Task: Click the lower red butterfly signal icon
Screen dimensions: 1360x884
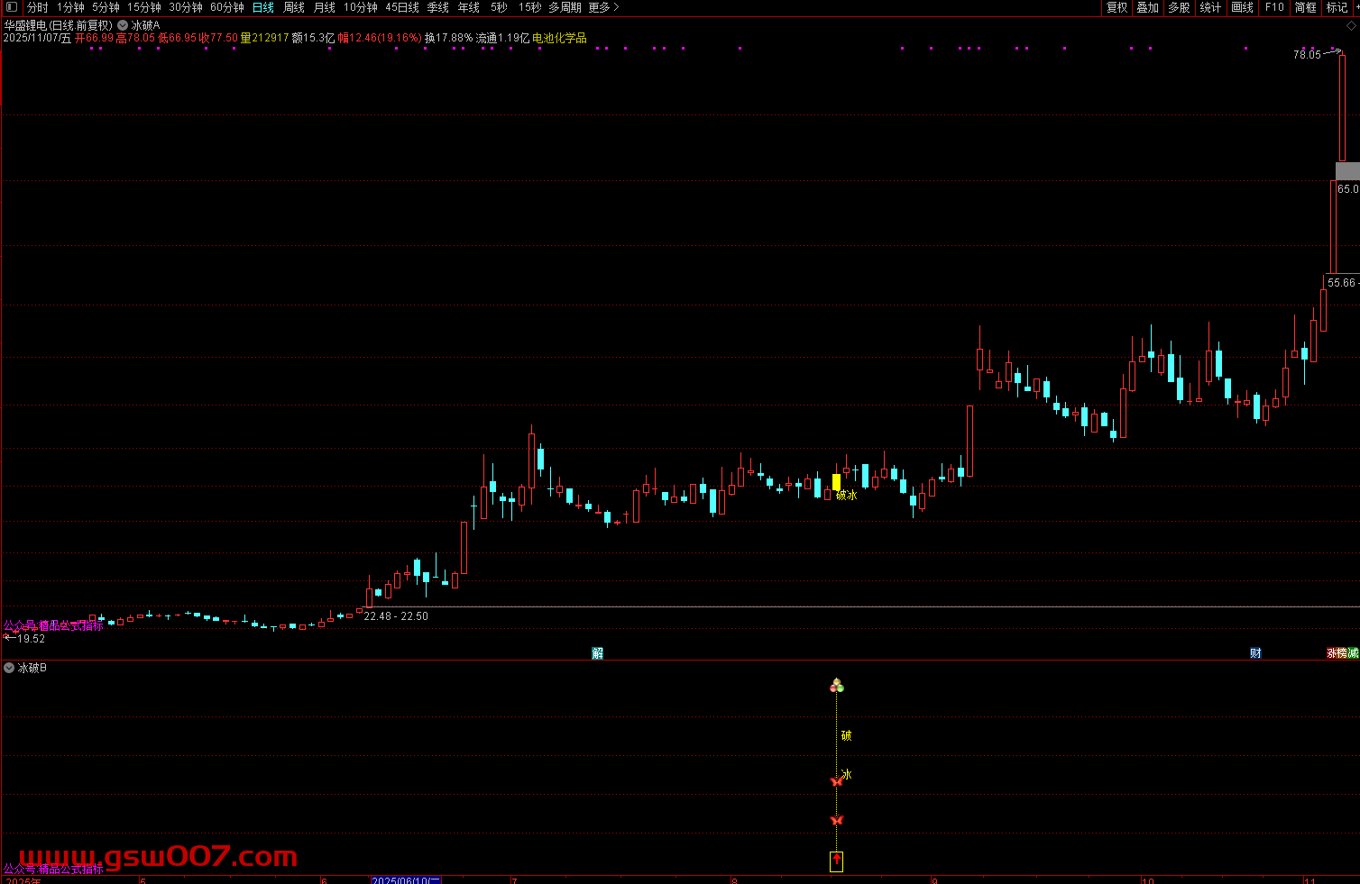Action: (836, 820)
